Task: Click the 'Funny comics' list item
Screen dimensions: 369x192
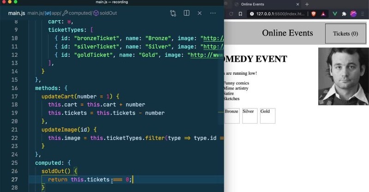Action: pos(236,83)
